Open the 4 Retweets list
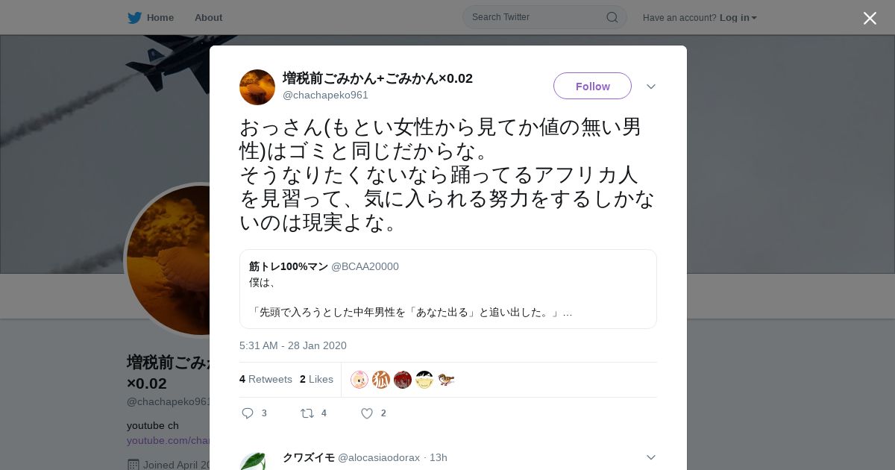Image resolution: width=895 pixels, height=470 pixels. [266, 379]
